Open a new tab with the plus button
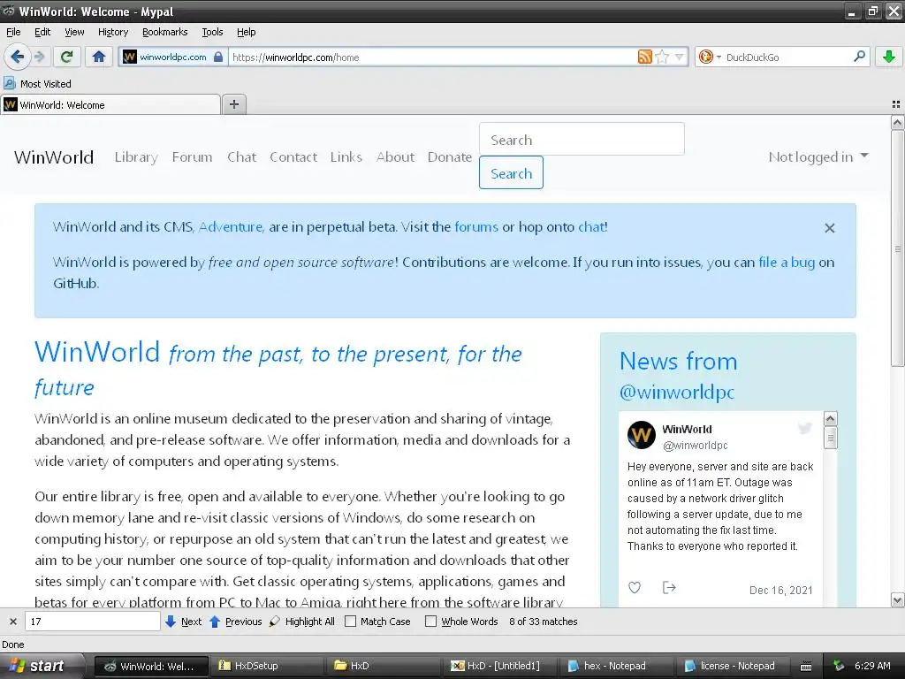This screenshot has width=905, height=679. [233, 104]
